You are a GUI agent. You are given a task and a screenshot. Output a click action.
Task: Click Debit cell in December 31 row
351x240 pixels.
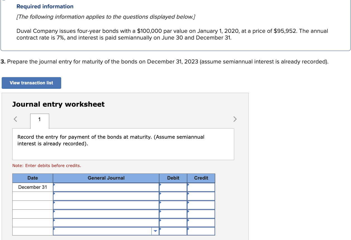173,187
